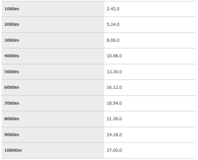Click the 7000m row label
The height and width of the screenshot is (160, 198).
[x=11, y=103]
